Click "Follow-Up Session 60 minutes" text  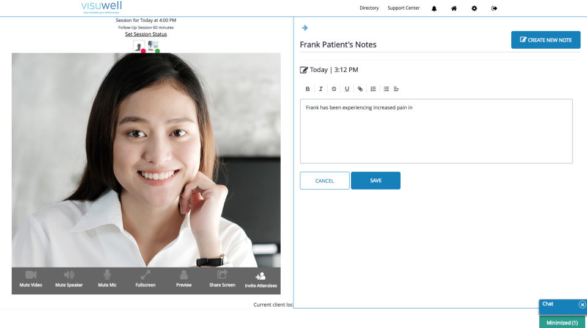146,27
